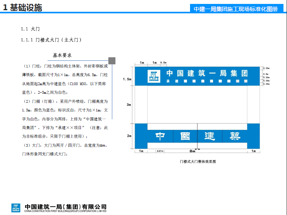
Task: Click the '8m' gate width dimension
Action: [192, 151]
